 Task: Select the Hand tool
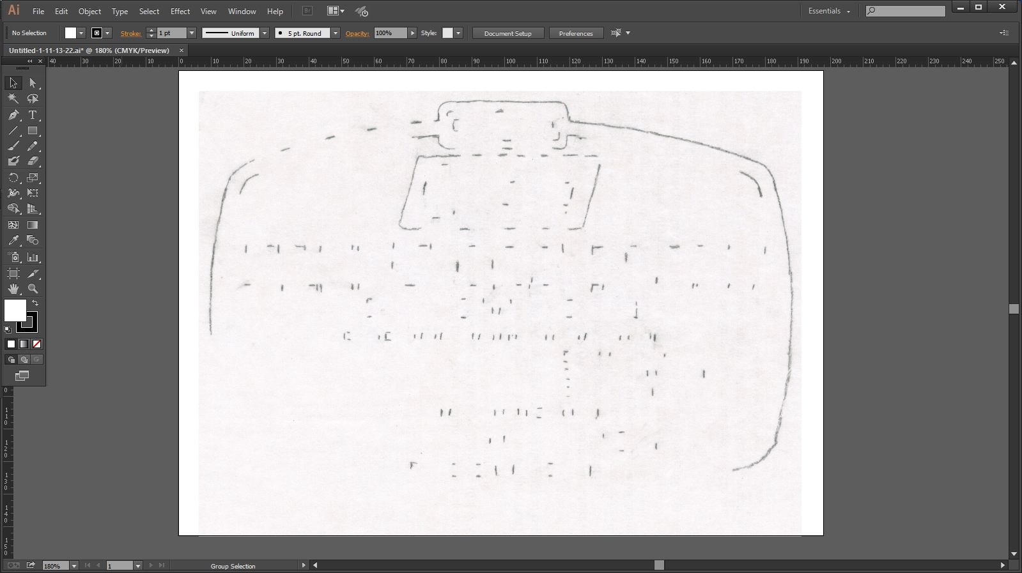click(13, 289)
